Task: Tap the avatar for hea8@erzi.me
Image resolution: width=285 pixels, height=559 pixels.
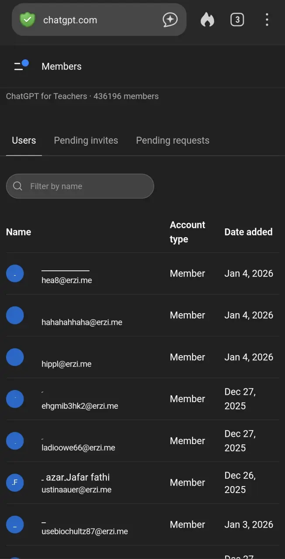Action: click(x=15, y=273)
